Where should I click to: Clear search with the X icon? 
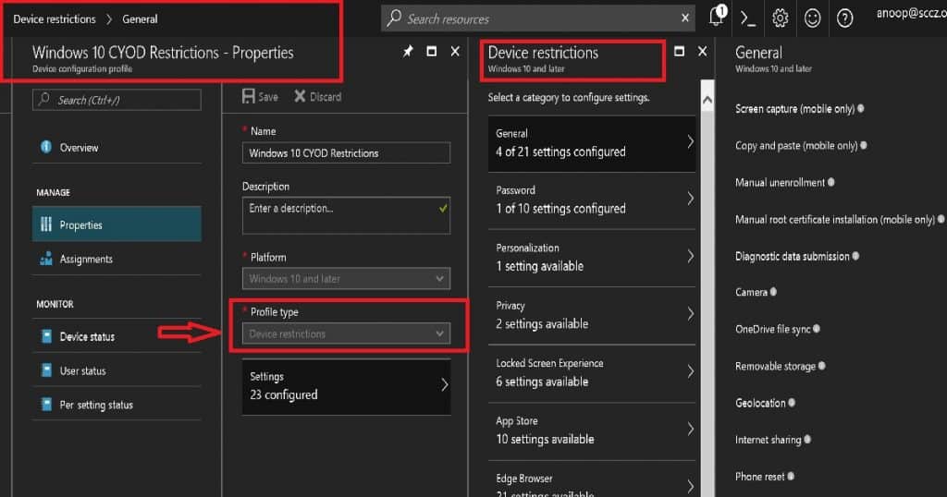point(685,18)
